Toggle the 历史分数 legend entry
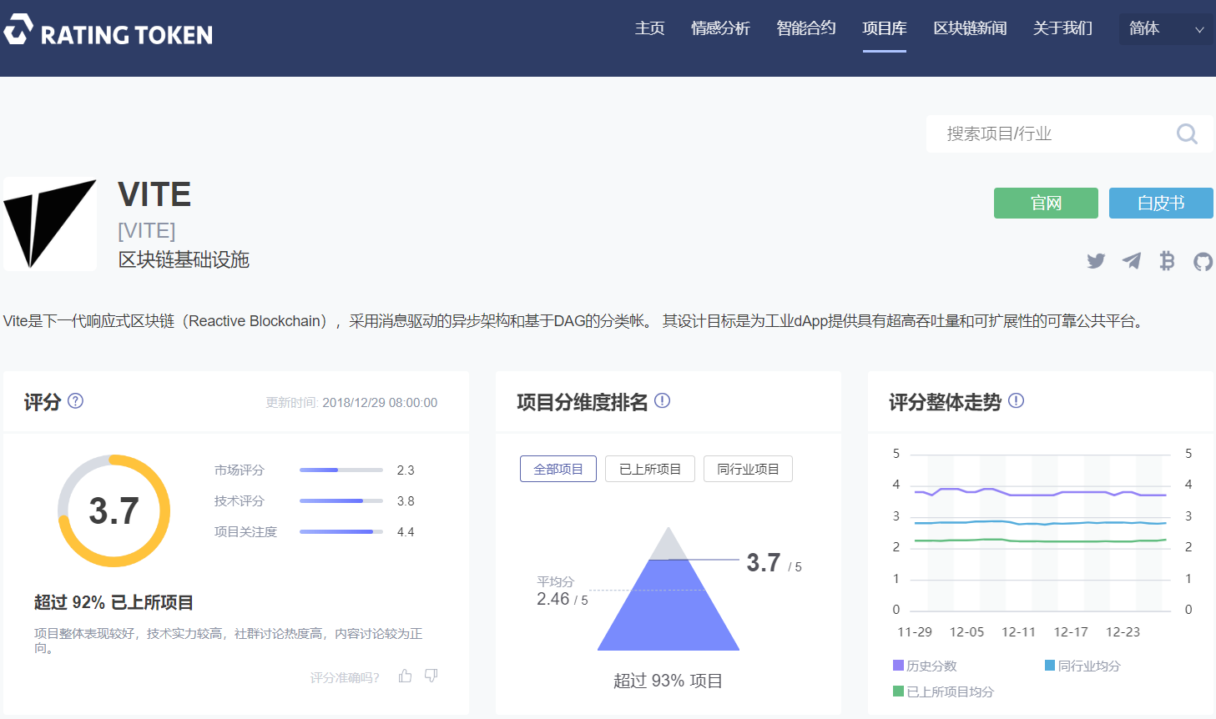Image resolution: width=1216 pixels, height=719 pixels. [x=925, y=666]
